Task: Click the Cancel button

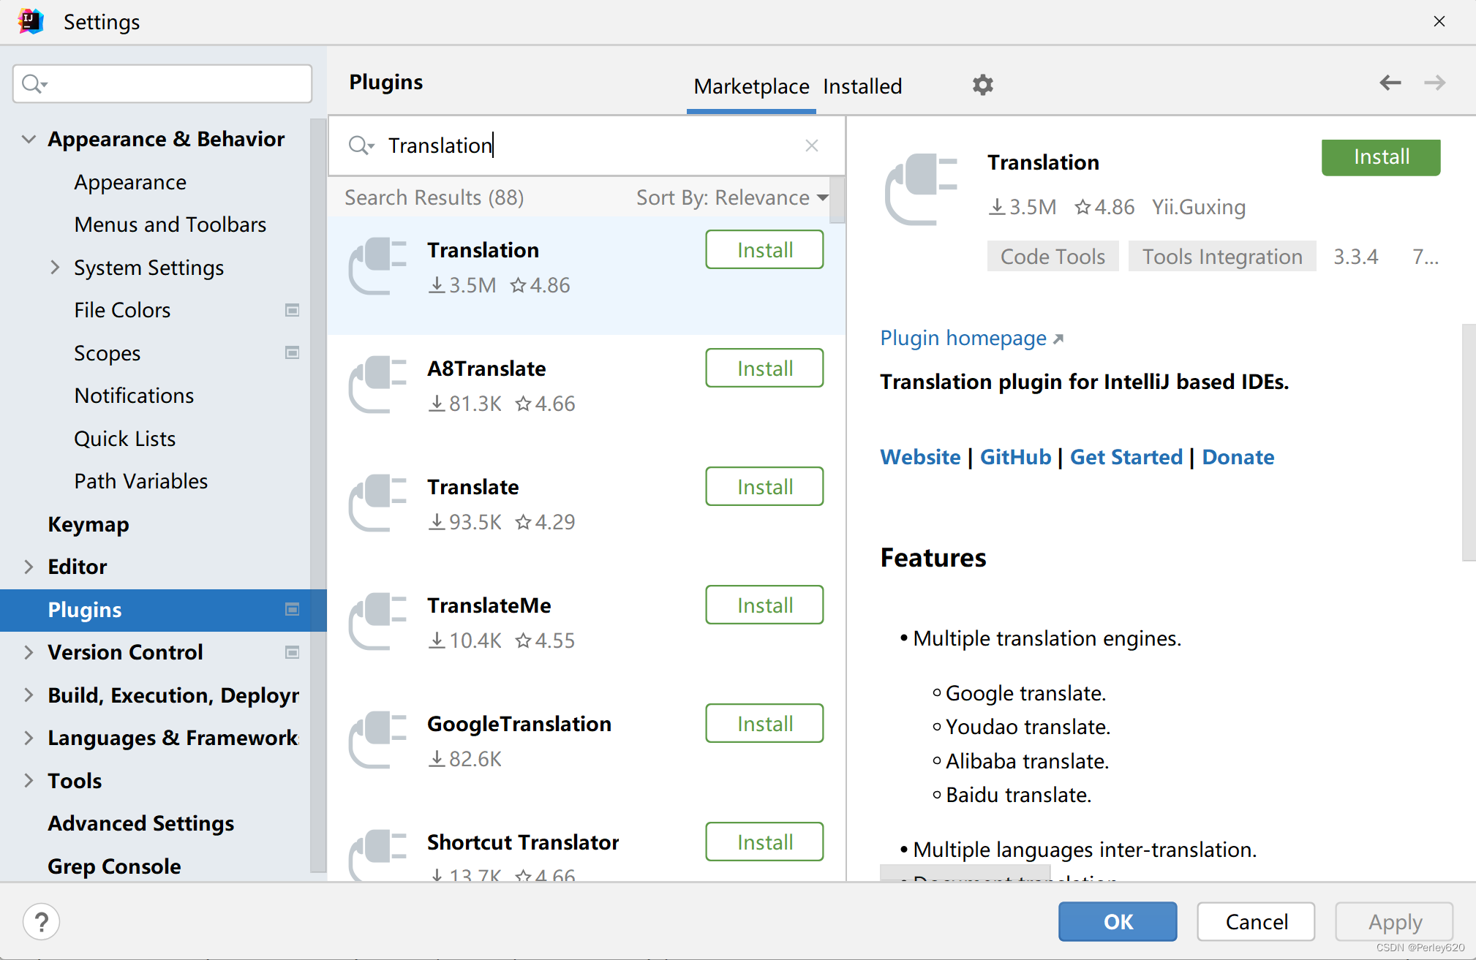Action: click(x=1256, y=922)
